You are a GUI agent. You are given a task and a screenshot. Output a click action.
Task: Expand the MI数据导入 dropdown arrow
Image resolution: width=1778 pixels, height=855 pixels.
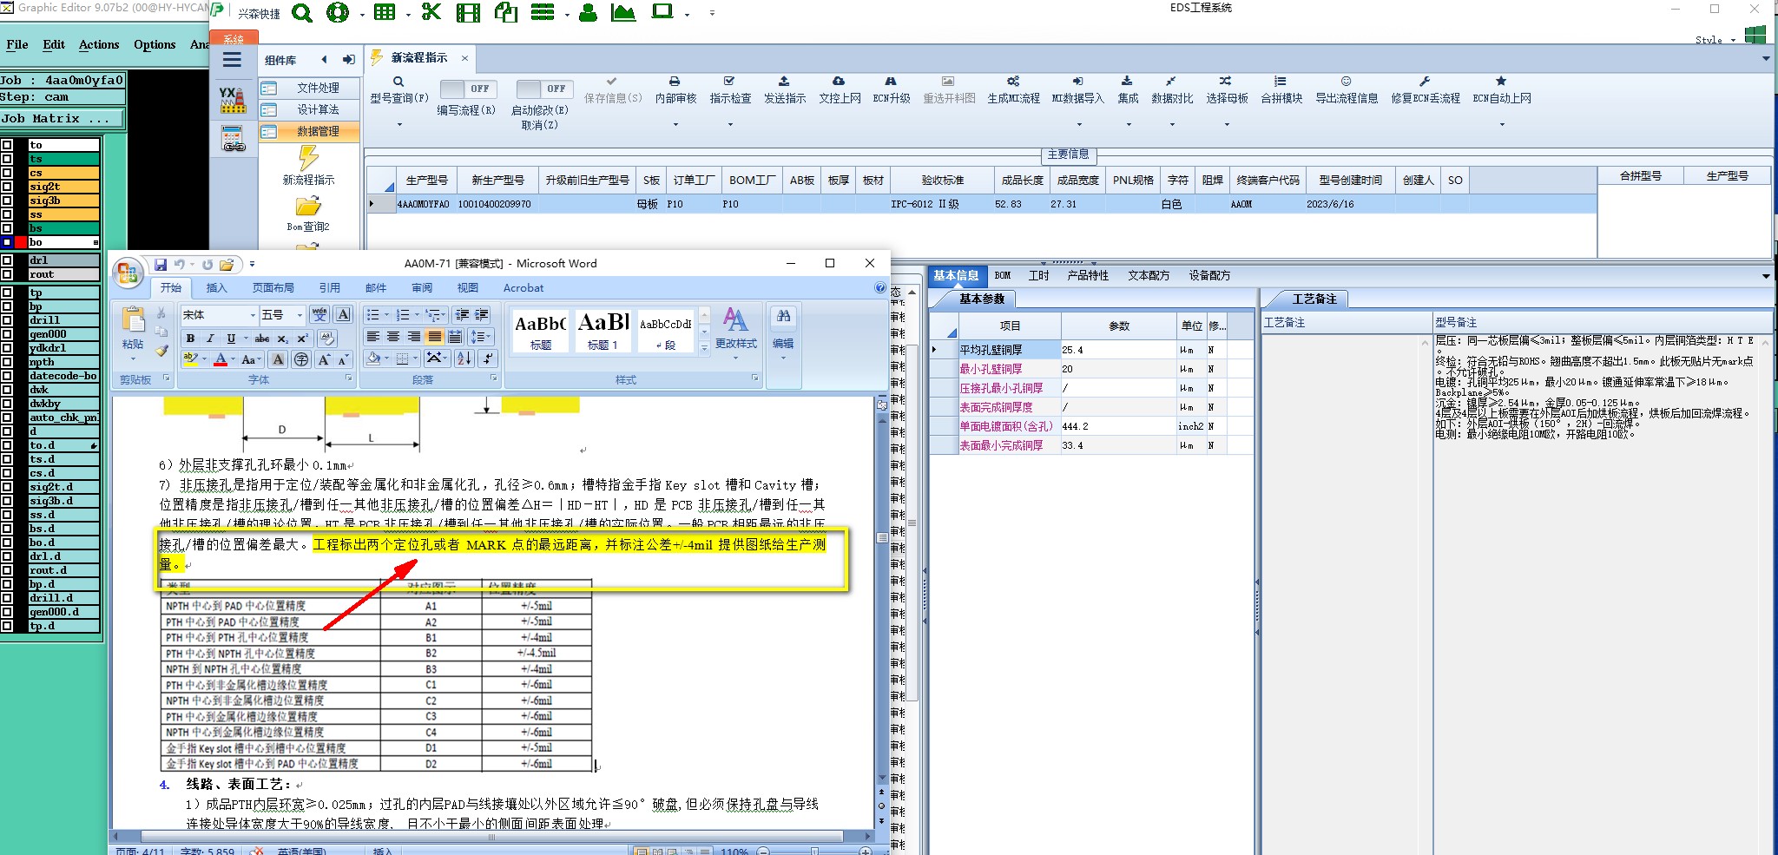click(x=1078, y=125)
